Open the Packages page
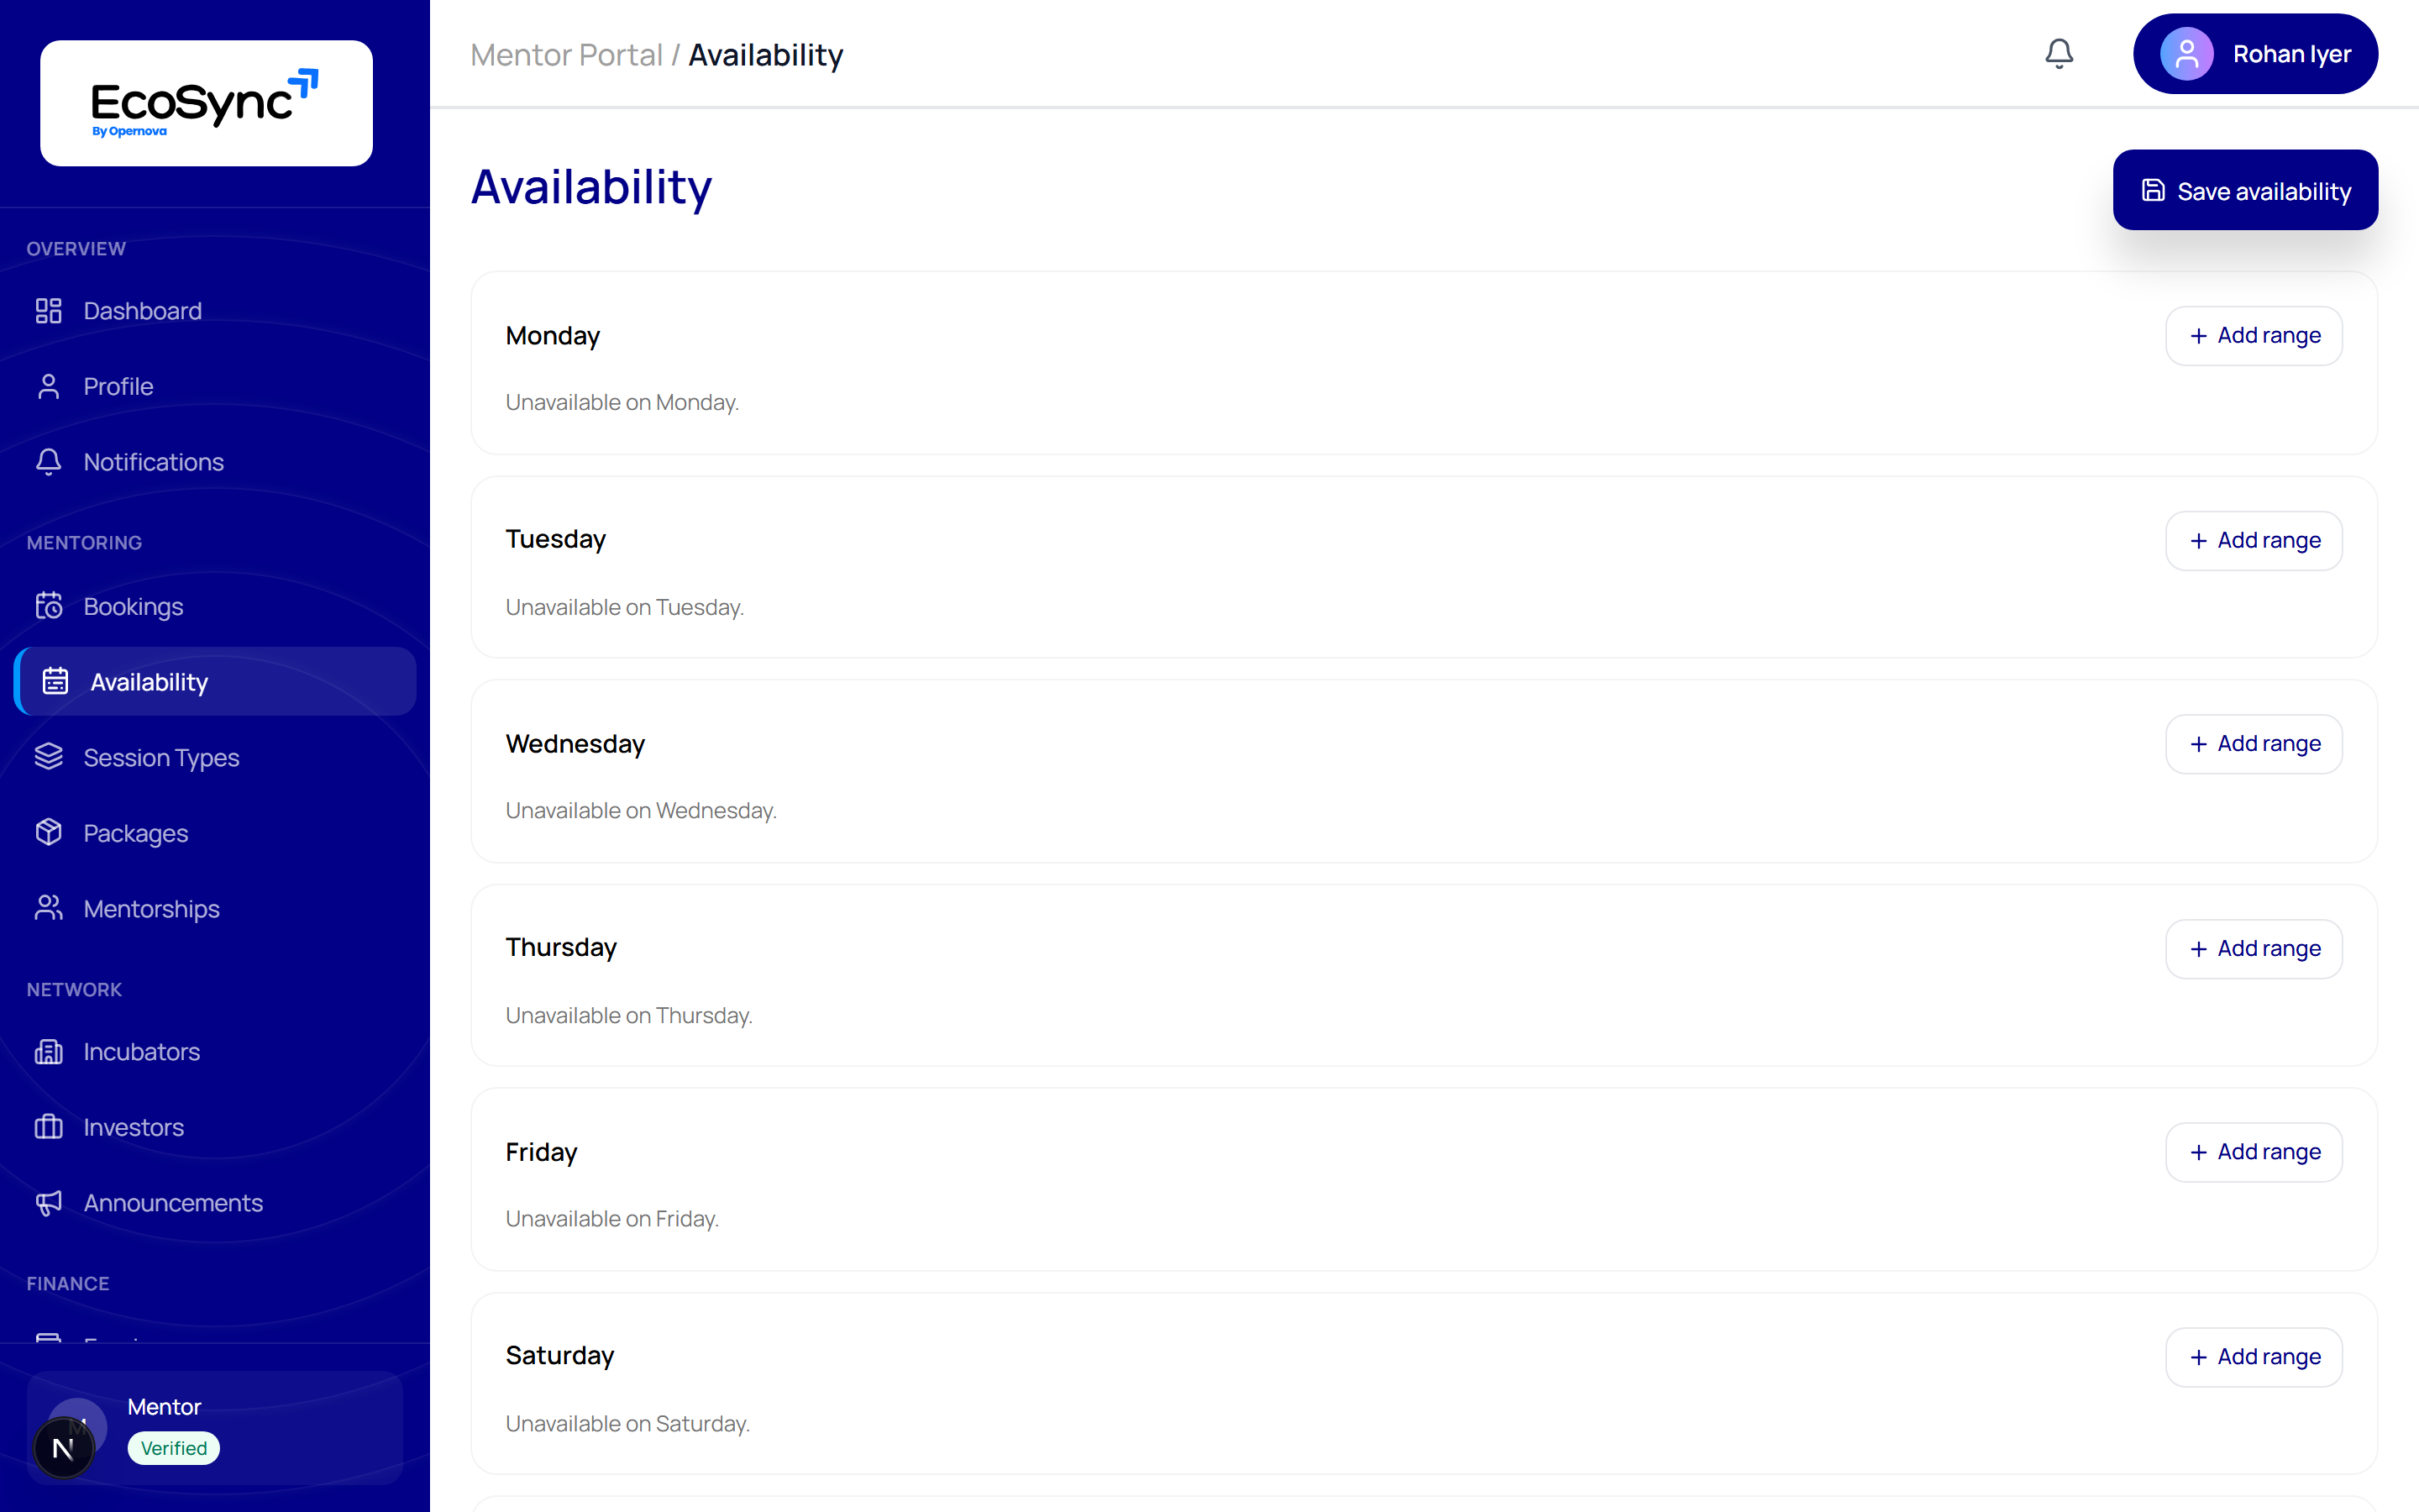This screenshot has height=1512, width=2419. (x=215, y=833)
